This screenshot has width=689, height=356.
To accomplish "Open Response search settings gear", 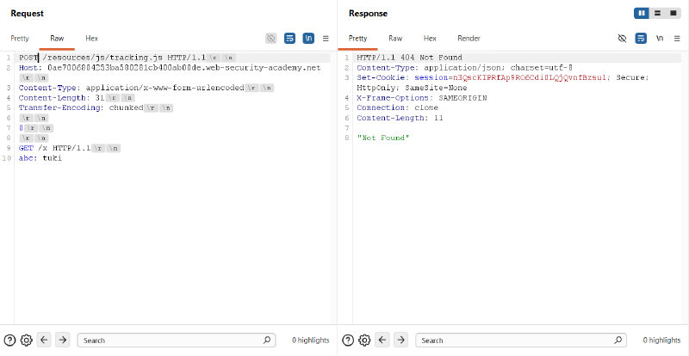I will (364, 341).
